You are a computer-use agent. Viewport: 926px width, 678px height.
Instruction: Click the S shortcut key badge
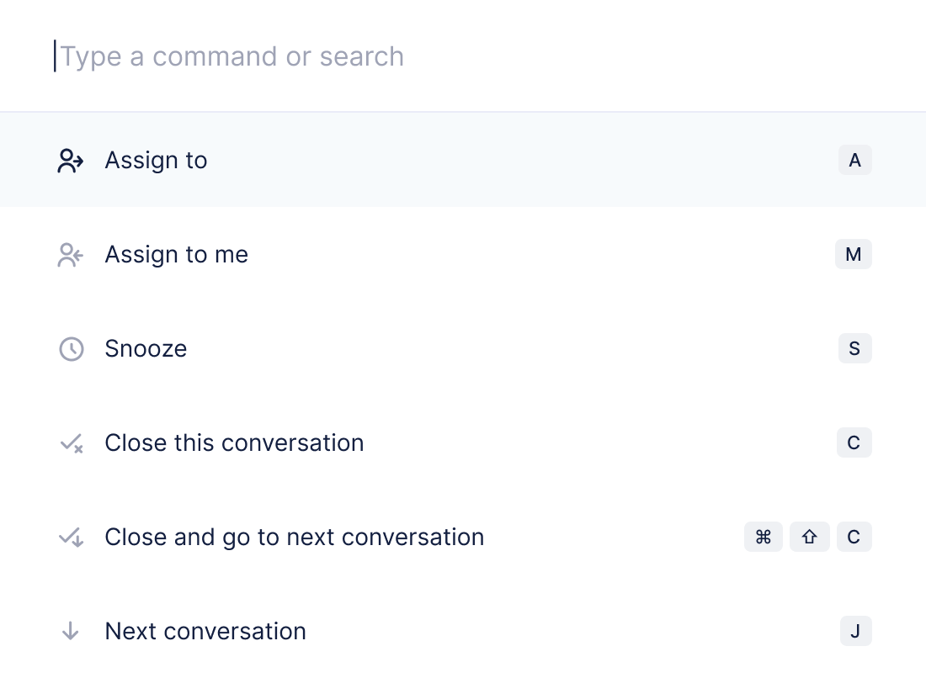click(854, 348)
